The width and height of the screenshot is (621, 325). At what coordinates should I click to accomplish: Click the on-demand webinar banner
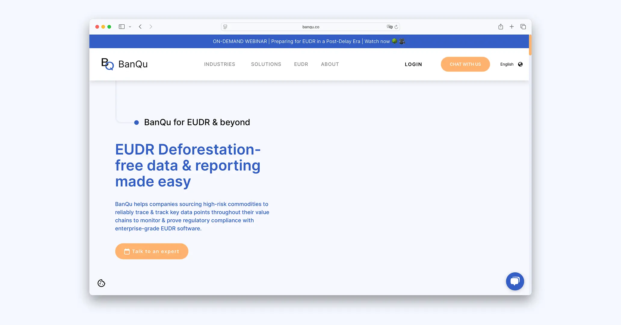tap(309, 42)
